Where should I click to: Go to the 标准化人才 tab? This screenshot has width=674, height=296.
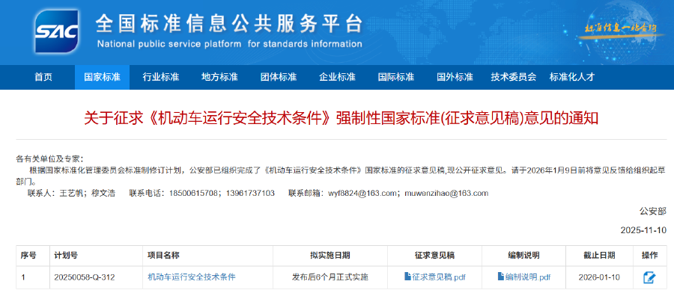tap(572, 77)
